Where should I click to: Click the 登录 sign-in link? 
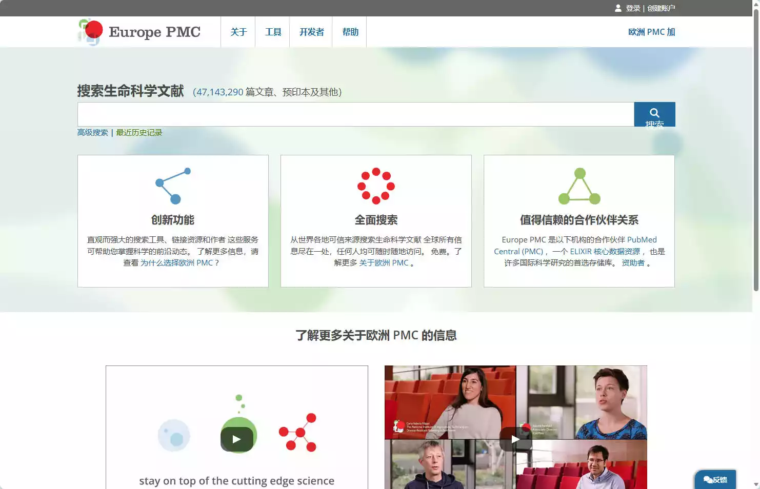pyautogui.click(x=633, y=8)
